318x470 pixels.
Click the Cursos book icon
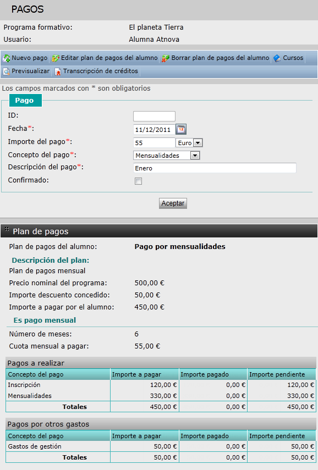point(277,58)
